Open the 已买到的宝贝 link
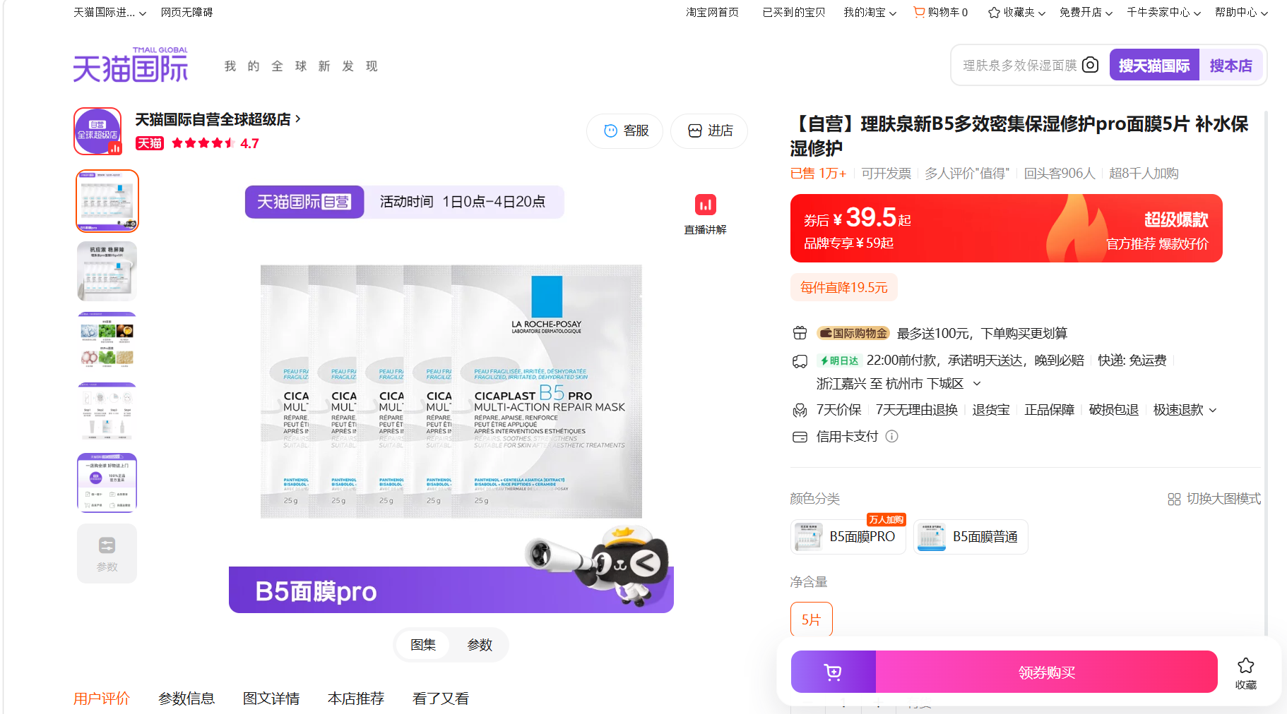 (794, 12)
